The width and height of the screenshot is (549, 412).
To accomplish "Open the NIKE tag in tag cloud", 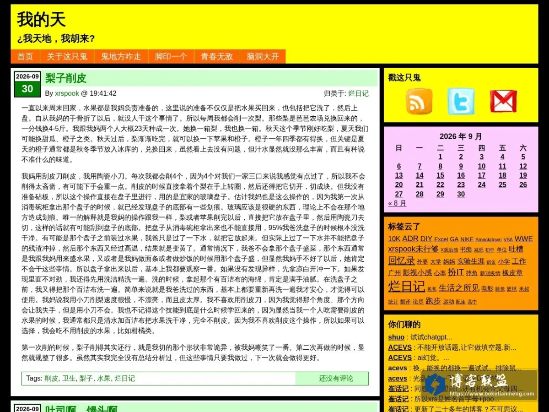I will coord(467,239).
